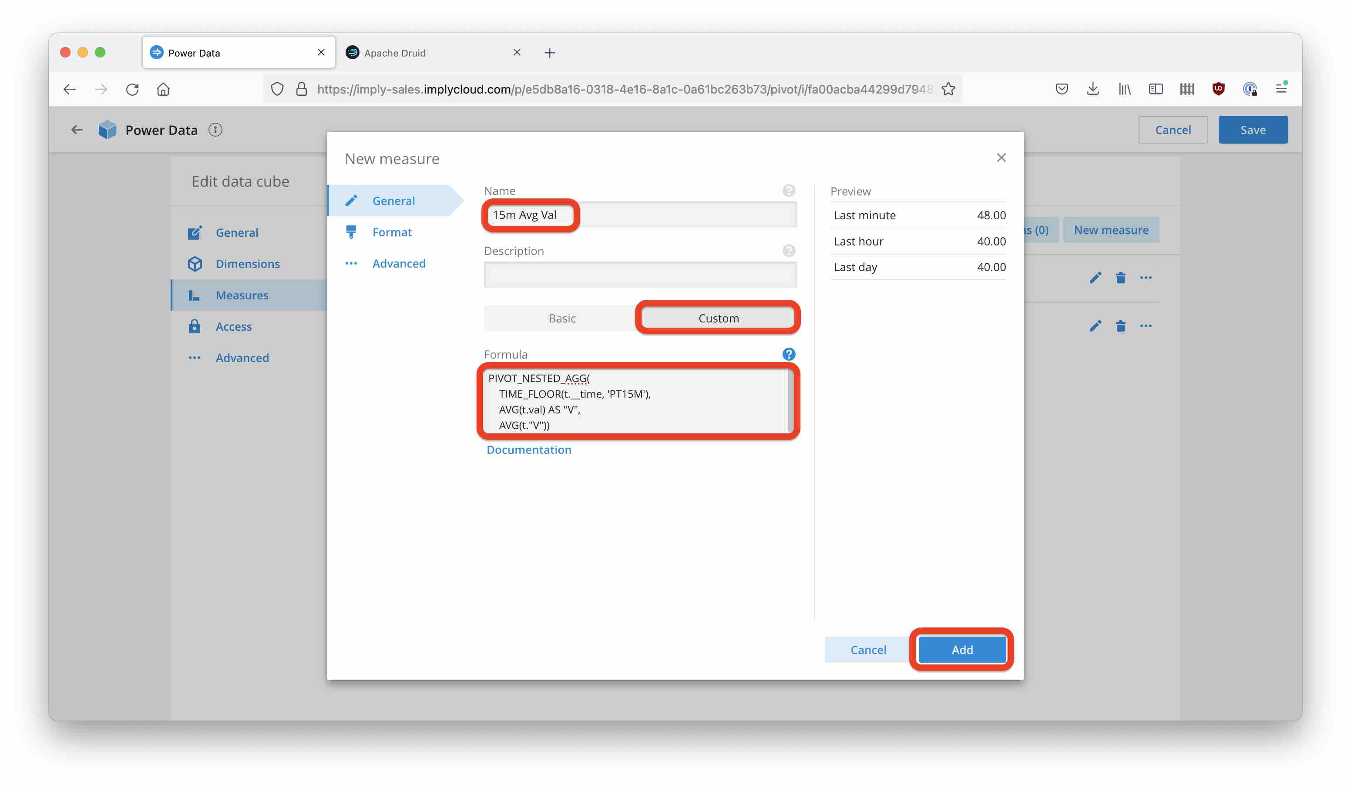Click the Documentation link
Screen dimensions: 1351x785
[528, 450]
